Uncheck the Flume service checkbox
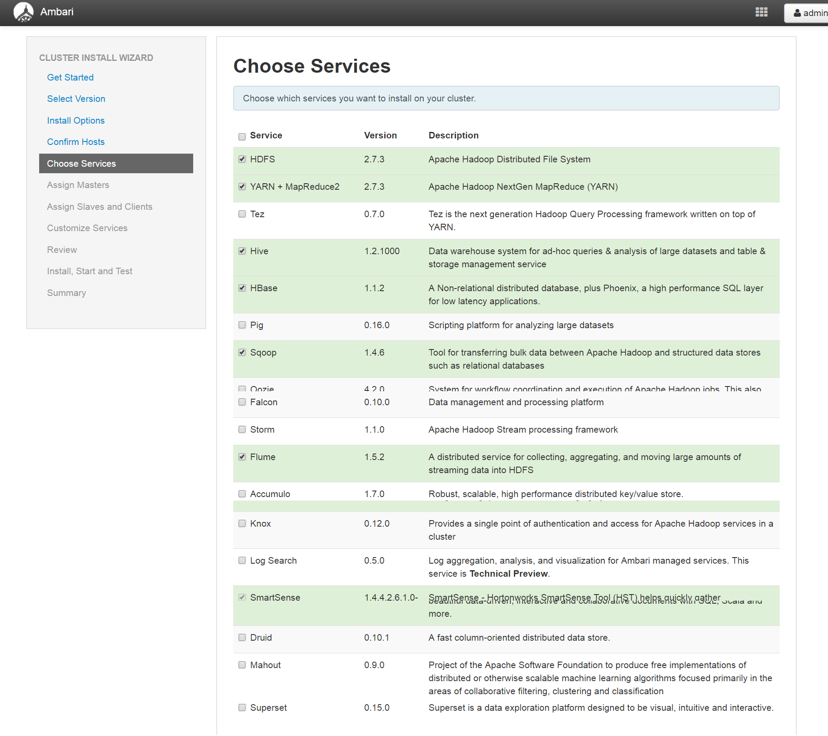This screenshot has height=736, width=828. pos(242,457)
